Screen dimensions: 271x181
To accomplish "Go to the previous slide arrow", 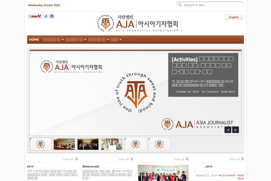I will pos(228,130).
